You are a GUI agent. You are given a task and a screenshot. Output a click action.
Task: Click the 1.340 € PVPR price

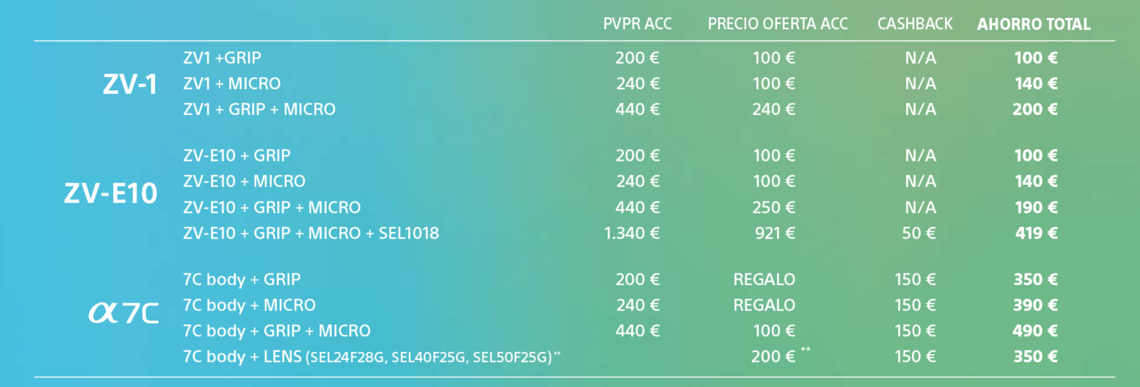tap(632, 233)
